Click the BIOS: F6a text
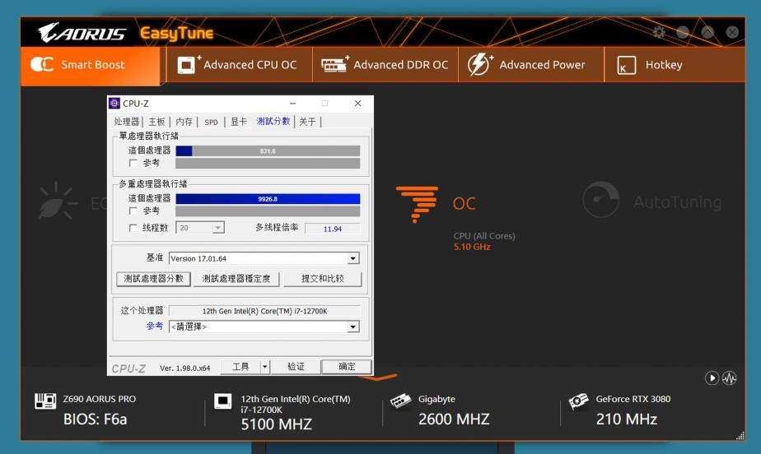This screenshot has height=454, width=761. [96, 419]
